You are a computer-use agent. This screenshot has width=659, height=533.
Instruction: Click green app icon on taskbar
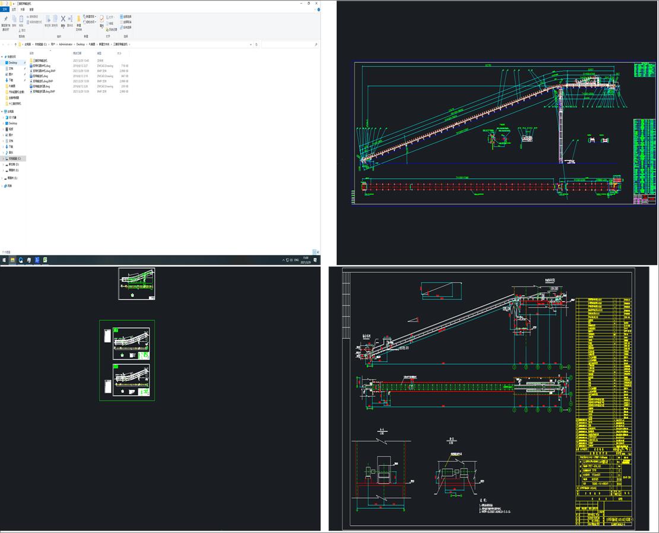click(x=45, y=260)
